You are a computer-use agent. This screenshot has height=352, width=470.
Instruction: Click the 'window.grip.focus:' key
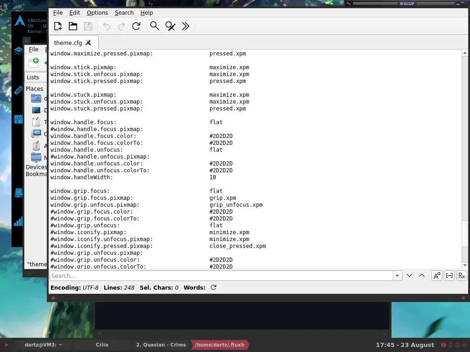pos(80,191)
